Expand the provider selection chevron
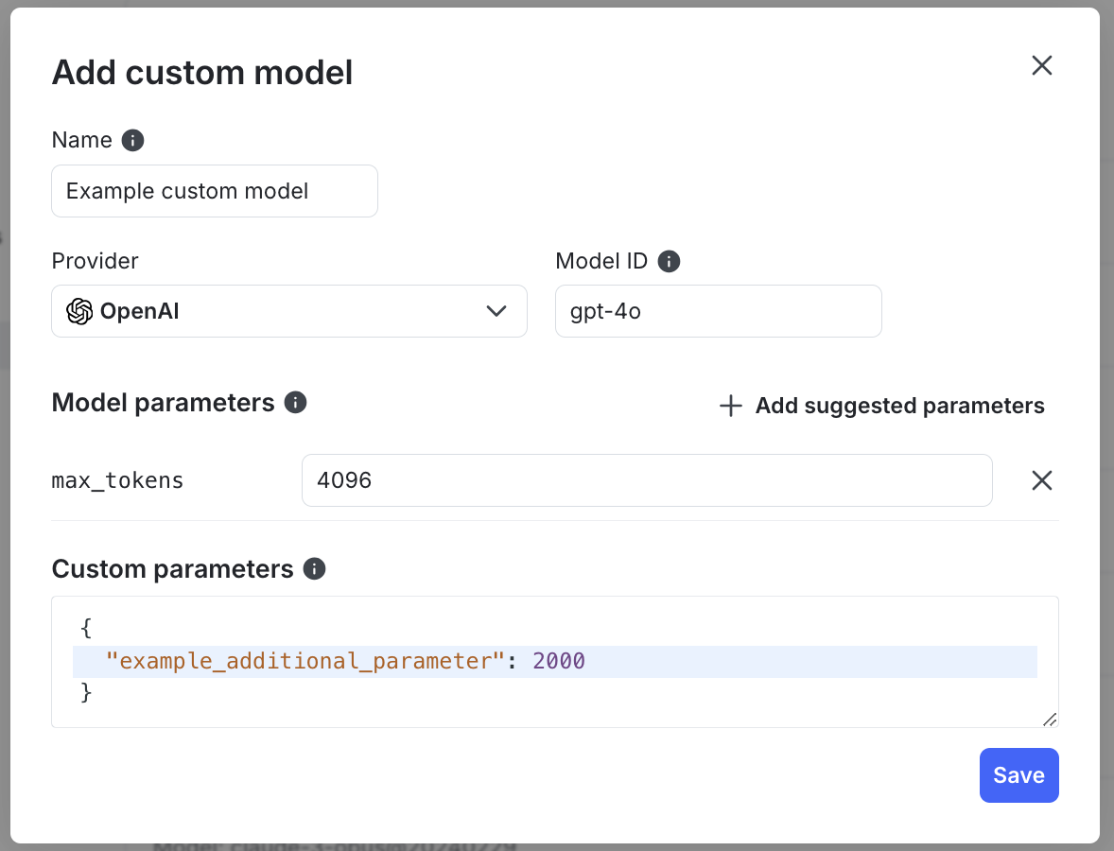The image size is (1114, 851). [496, 310]
